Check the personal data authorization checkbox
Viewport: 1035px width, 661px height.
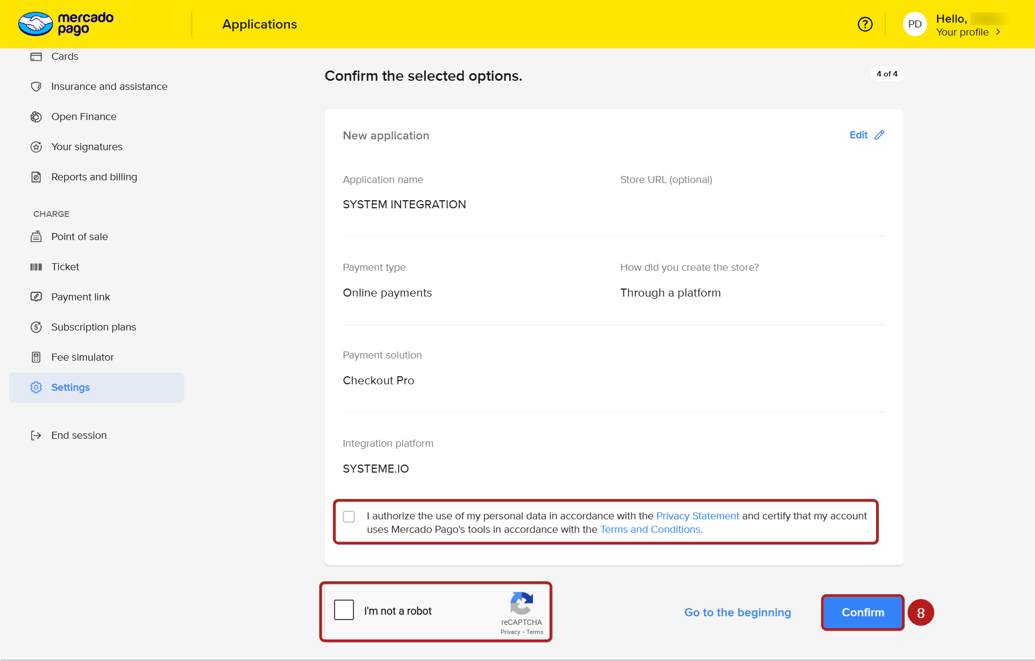pos(349,517)
